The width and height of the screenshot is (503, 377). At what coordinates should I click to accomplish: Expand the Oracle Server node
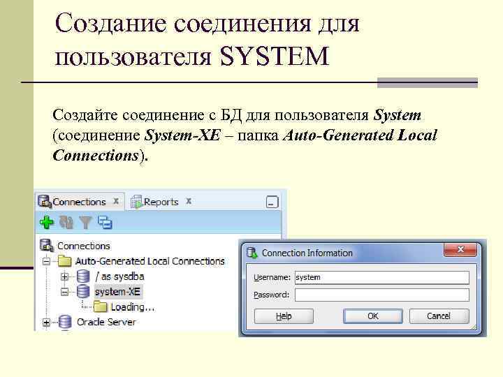click(x=46, y=322)
